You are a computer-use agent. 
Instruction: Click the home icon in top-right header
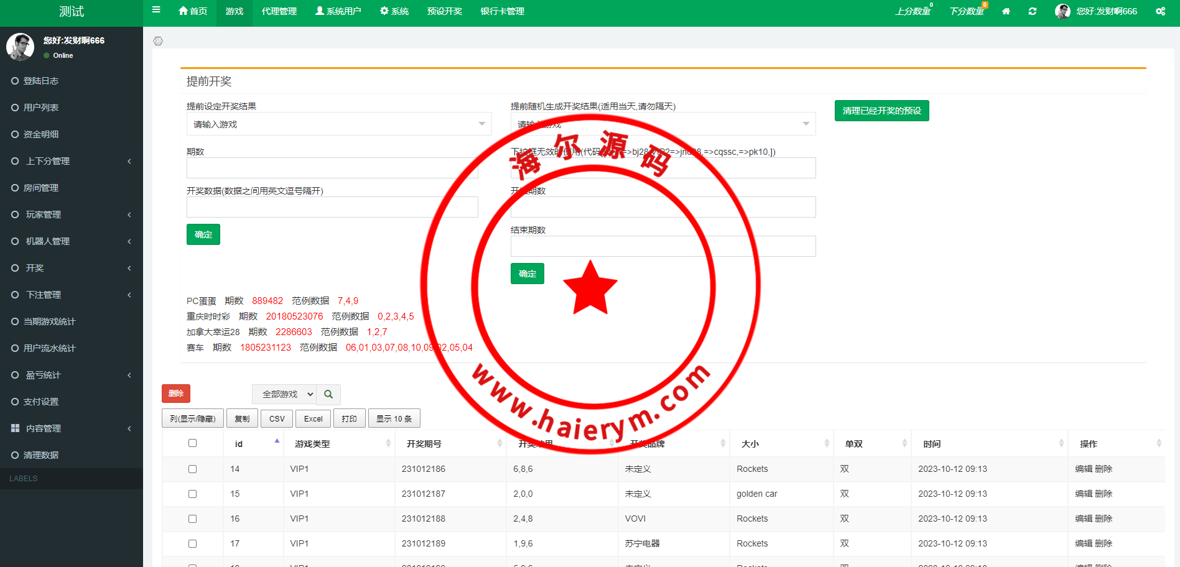tap(1006, 11)
